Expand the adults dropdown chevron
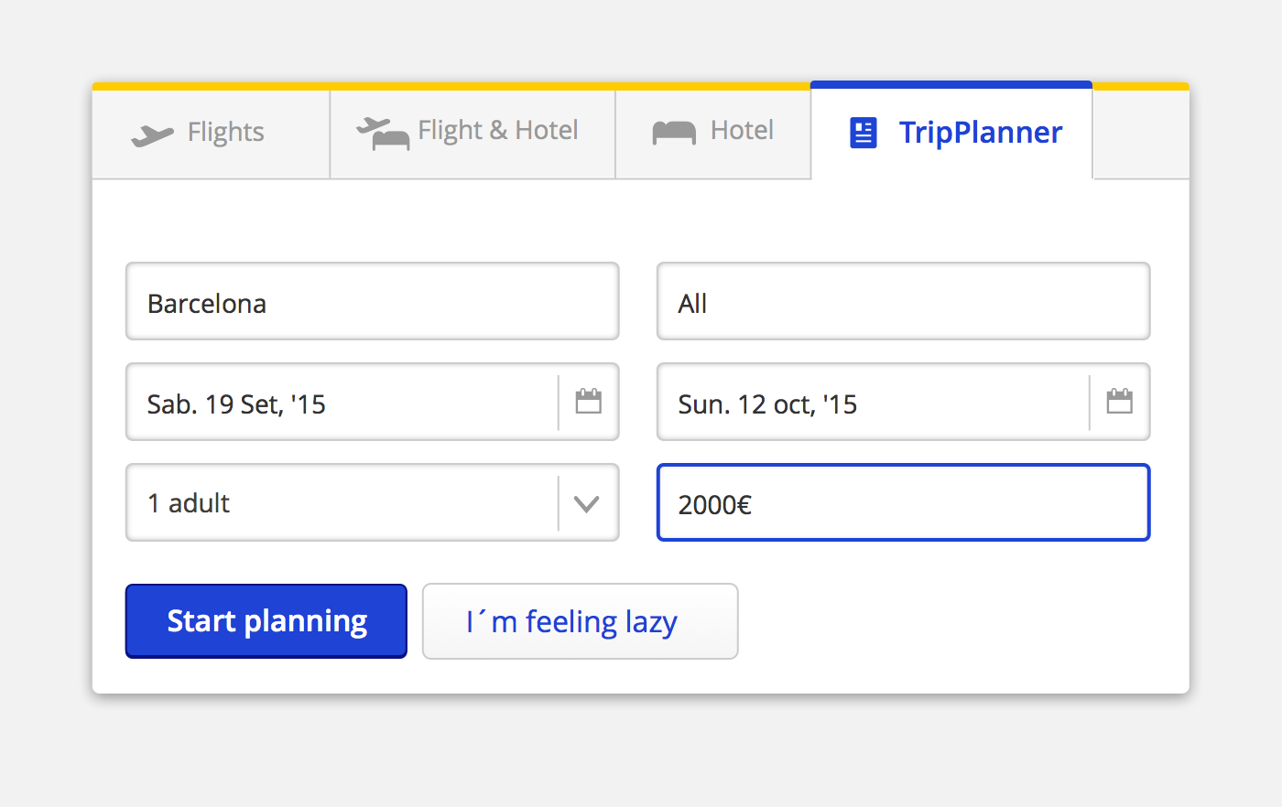This screenshot has width=1282, height=807. coord(586,503)
